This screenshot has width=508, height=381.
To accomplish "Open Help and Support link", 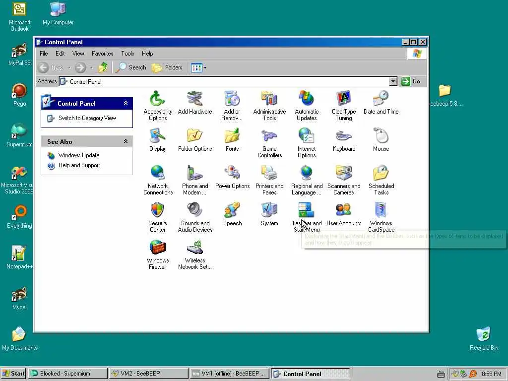I will [x=79, y=165].
